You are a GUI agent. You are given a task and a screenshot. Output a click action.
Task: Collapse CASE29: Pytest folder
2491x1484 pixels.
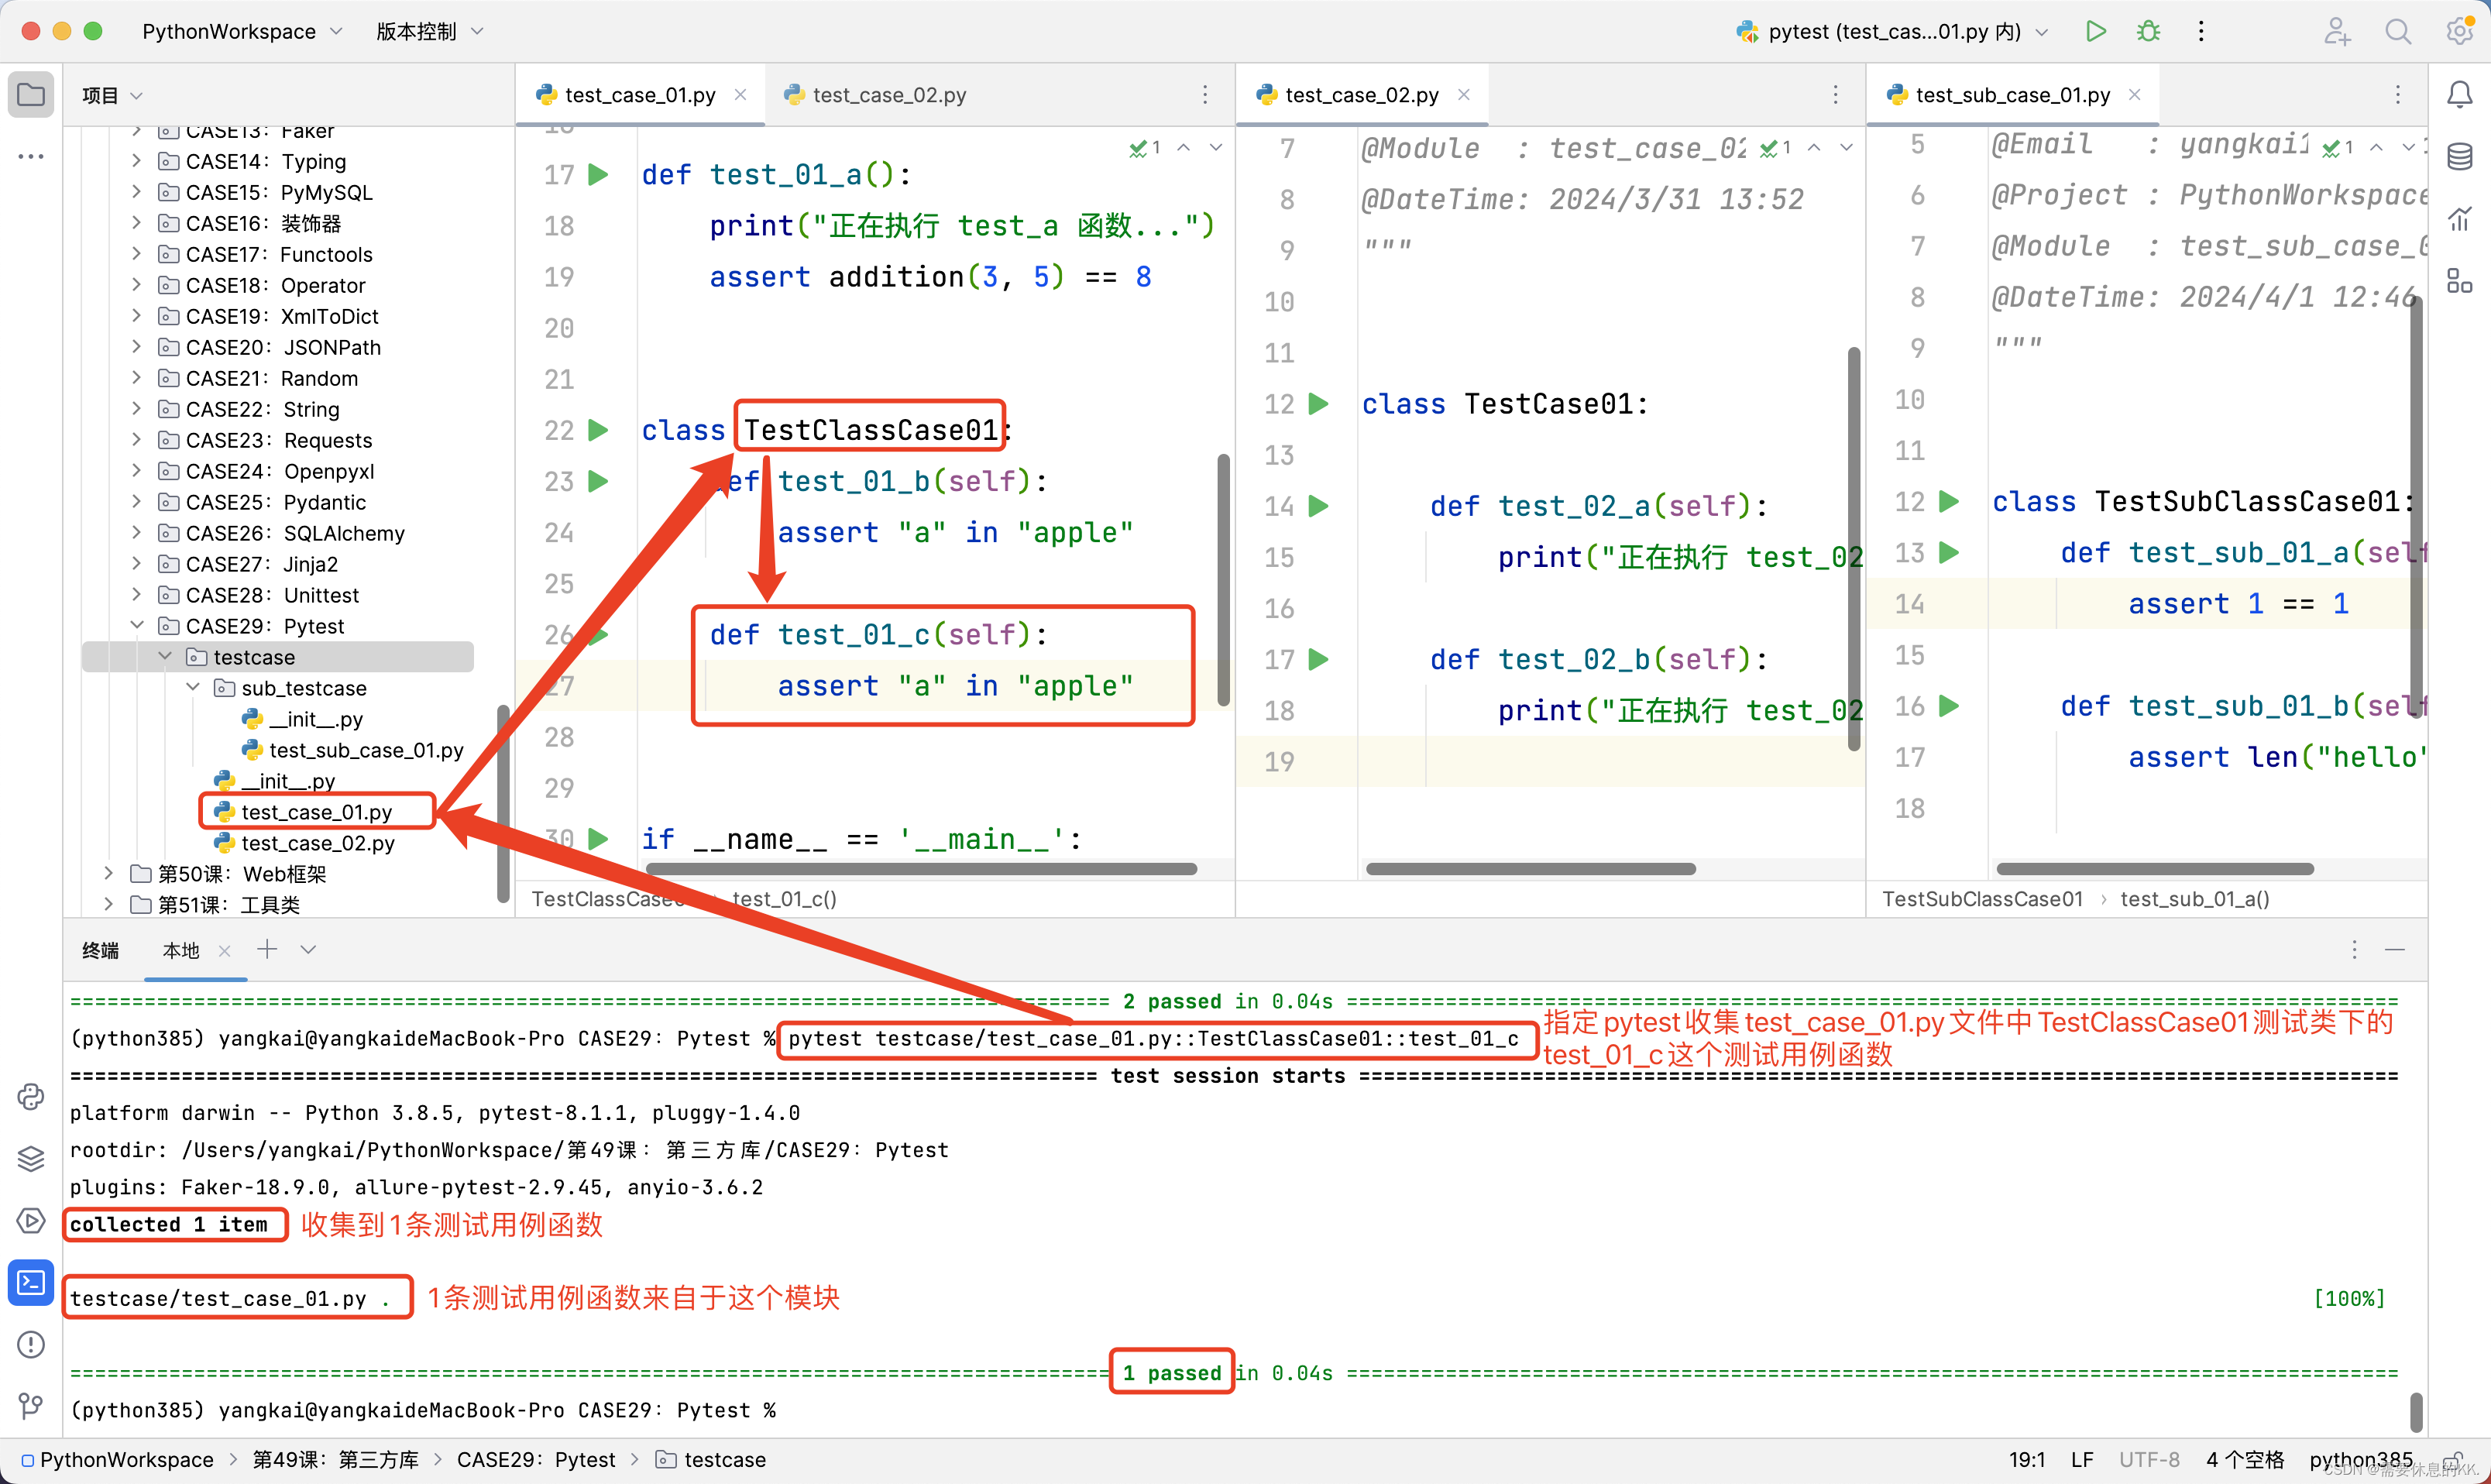tap(137, 626)
